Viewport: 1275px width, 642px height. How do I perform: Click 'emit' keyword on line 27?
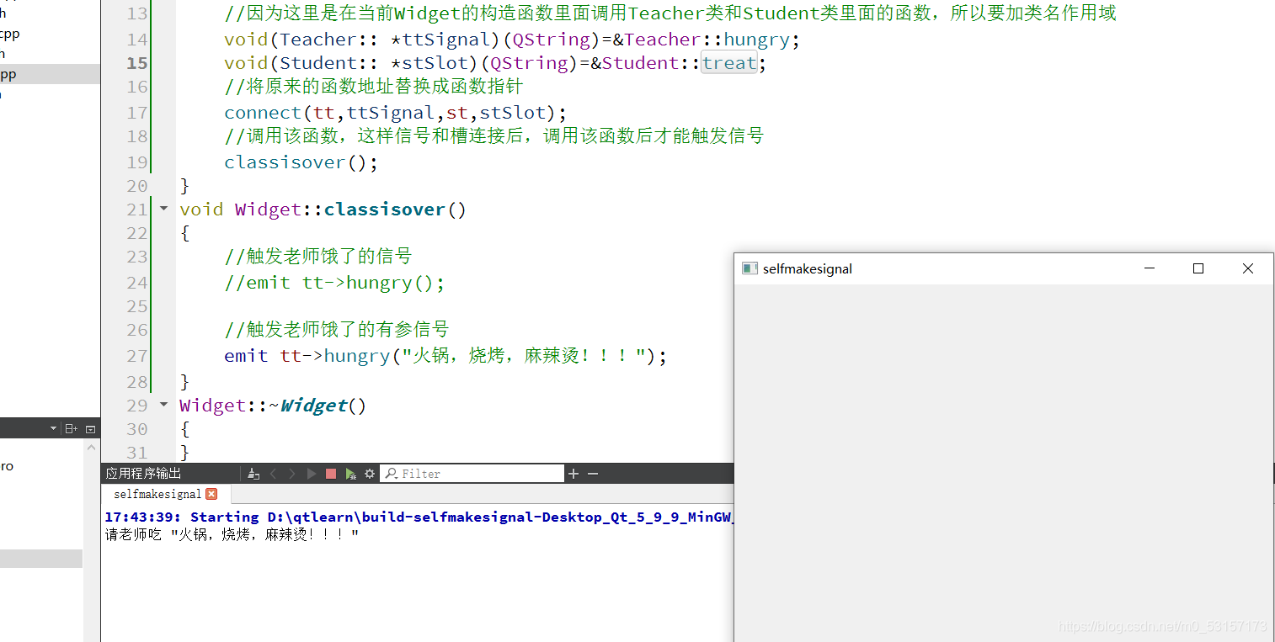click(x=246, y=356)
